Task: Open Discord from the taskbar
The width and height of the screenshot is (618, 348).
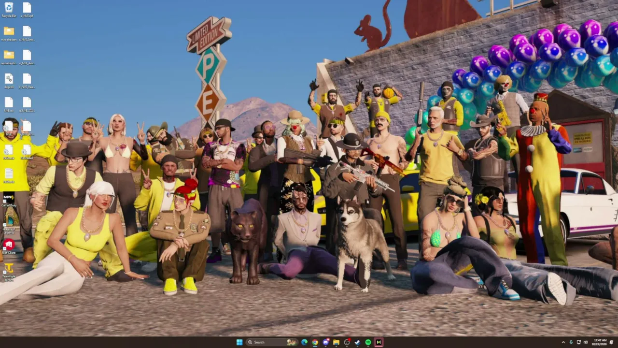Action: tap(325, 342)
